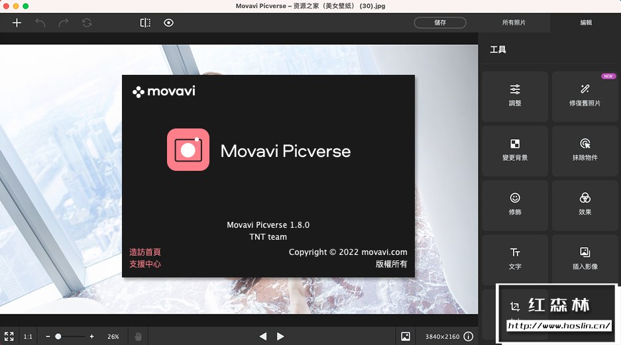
Task: Click the movavi logo in About dialog
Action: point(164,92)
